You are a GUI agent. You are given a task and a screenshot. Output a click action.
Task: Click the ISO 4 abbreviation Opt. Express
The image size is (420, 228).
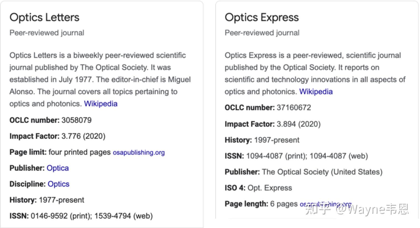pyautogui.click(x=269, y=188)
